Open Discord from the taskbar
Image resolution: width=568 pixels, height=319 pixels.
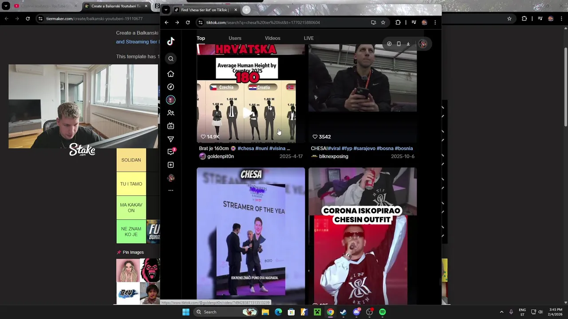356,312
